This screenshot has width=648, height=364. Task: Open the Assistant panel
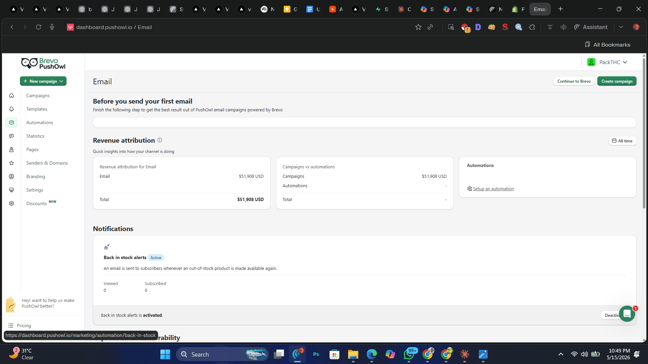coord(591,27)
